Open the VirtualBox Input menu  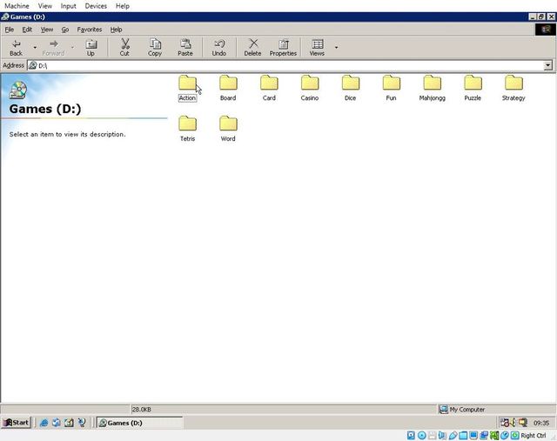pos(68,6)
